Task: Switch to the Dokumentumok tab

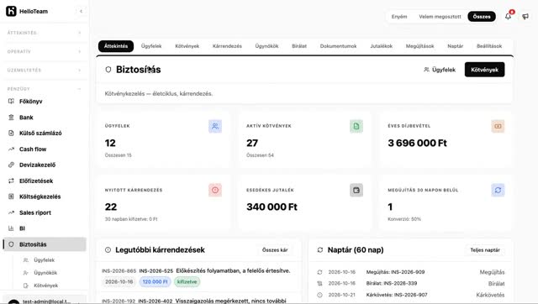Action: 338,46
